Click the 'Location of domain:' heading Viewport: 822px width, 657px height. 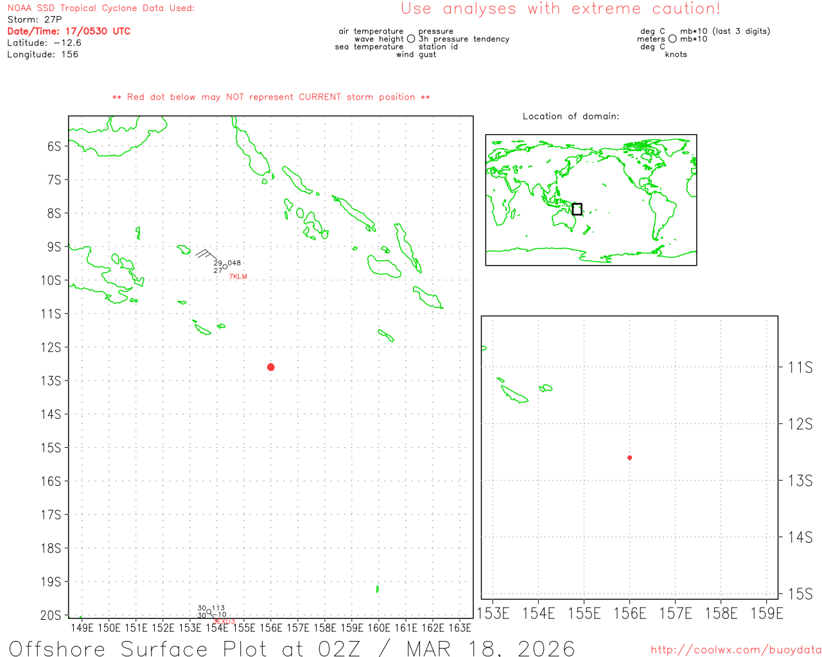[x=570, y=116]
